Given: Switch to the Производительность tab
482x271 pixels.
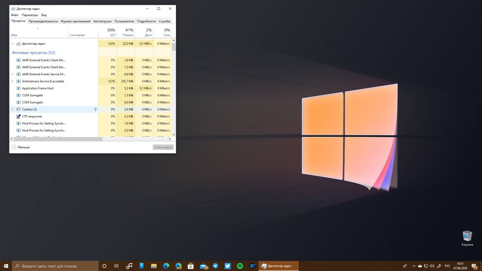Looking at the screenshot, I should tap(43, 21).
